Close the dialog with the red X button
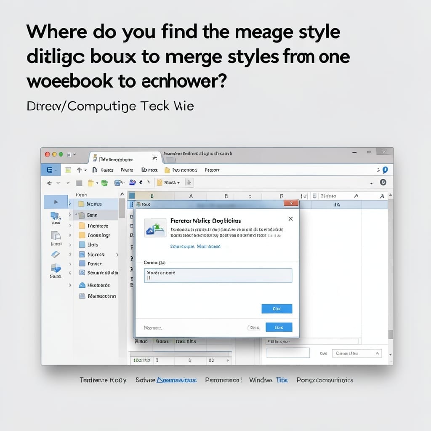 (291, 203)
